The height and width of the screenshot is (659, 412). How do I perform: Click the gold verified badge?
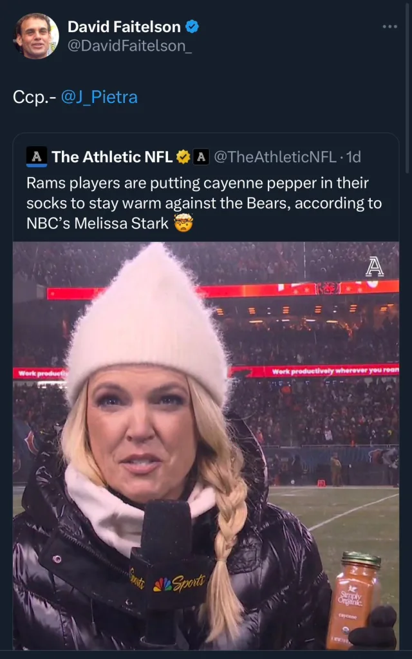click(x=183, y=156)
